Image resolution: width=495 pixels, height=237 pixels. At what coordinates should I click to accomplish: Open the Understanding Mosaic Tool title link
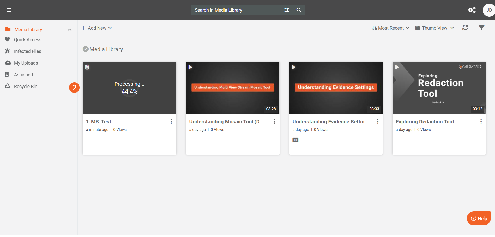click(x=226, y=122)
